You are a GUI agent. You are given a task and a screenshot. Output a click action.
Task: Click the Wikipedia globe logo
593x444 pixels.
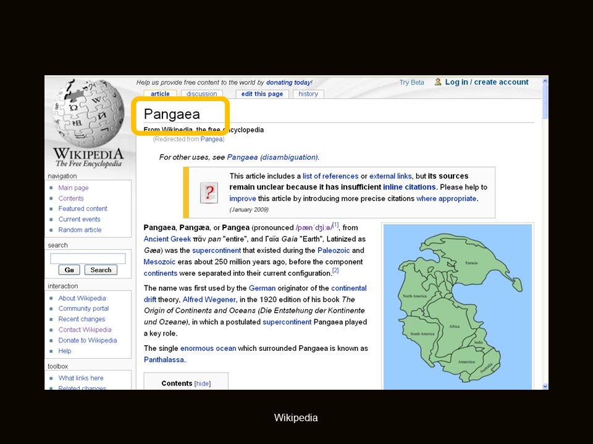[89, 115]
